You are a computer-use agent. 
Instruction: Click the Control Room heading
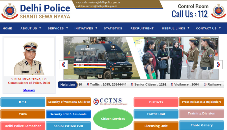[x=193, y=6]
